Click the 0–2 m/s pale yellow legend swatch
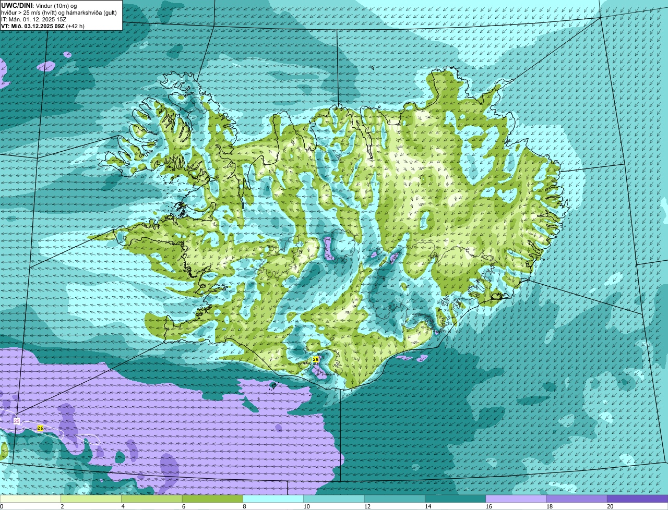668x510 pixels. pos(30,499)
